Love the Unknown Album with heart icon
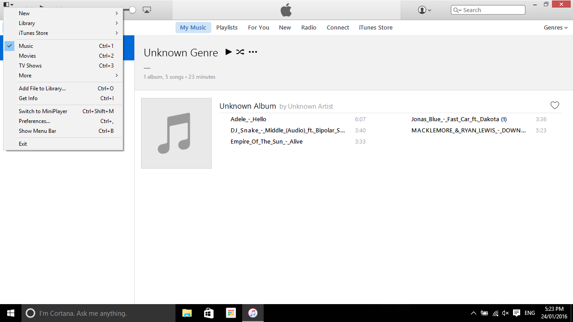573x322 pixels. 555,106
